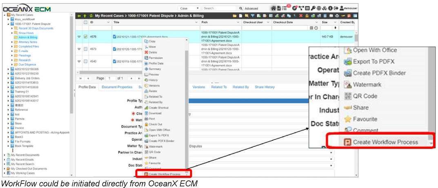The width and height of the screenshot is (438, 188).
Task: Click My Recent Cases in breadcrumb
Action: click(x=110, y=16)
